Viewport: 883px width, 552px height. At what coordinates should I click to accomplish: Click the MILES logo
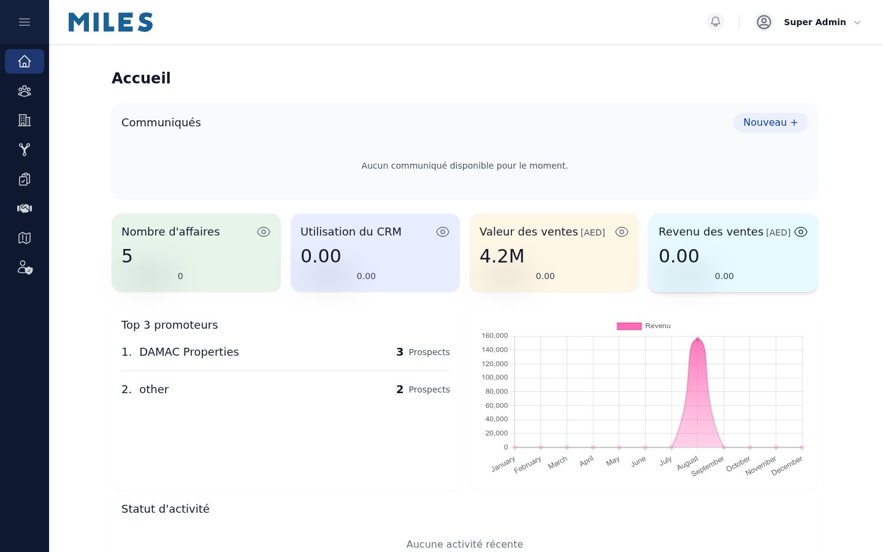pyautogui.click(x=110, y=22)
